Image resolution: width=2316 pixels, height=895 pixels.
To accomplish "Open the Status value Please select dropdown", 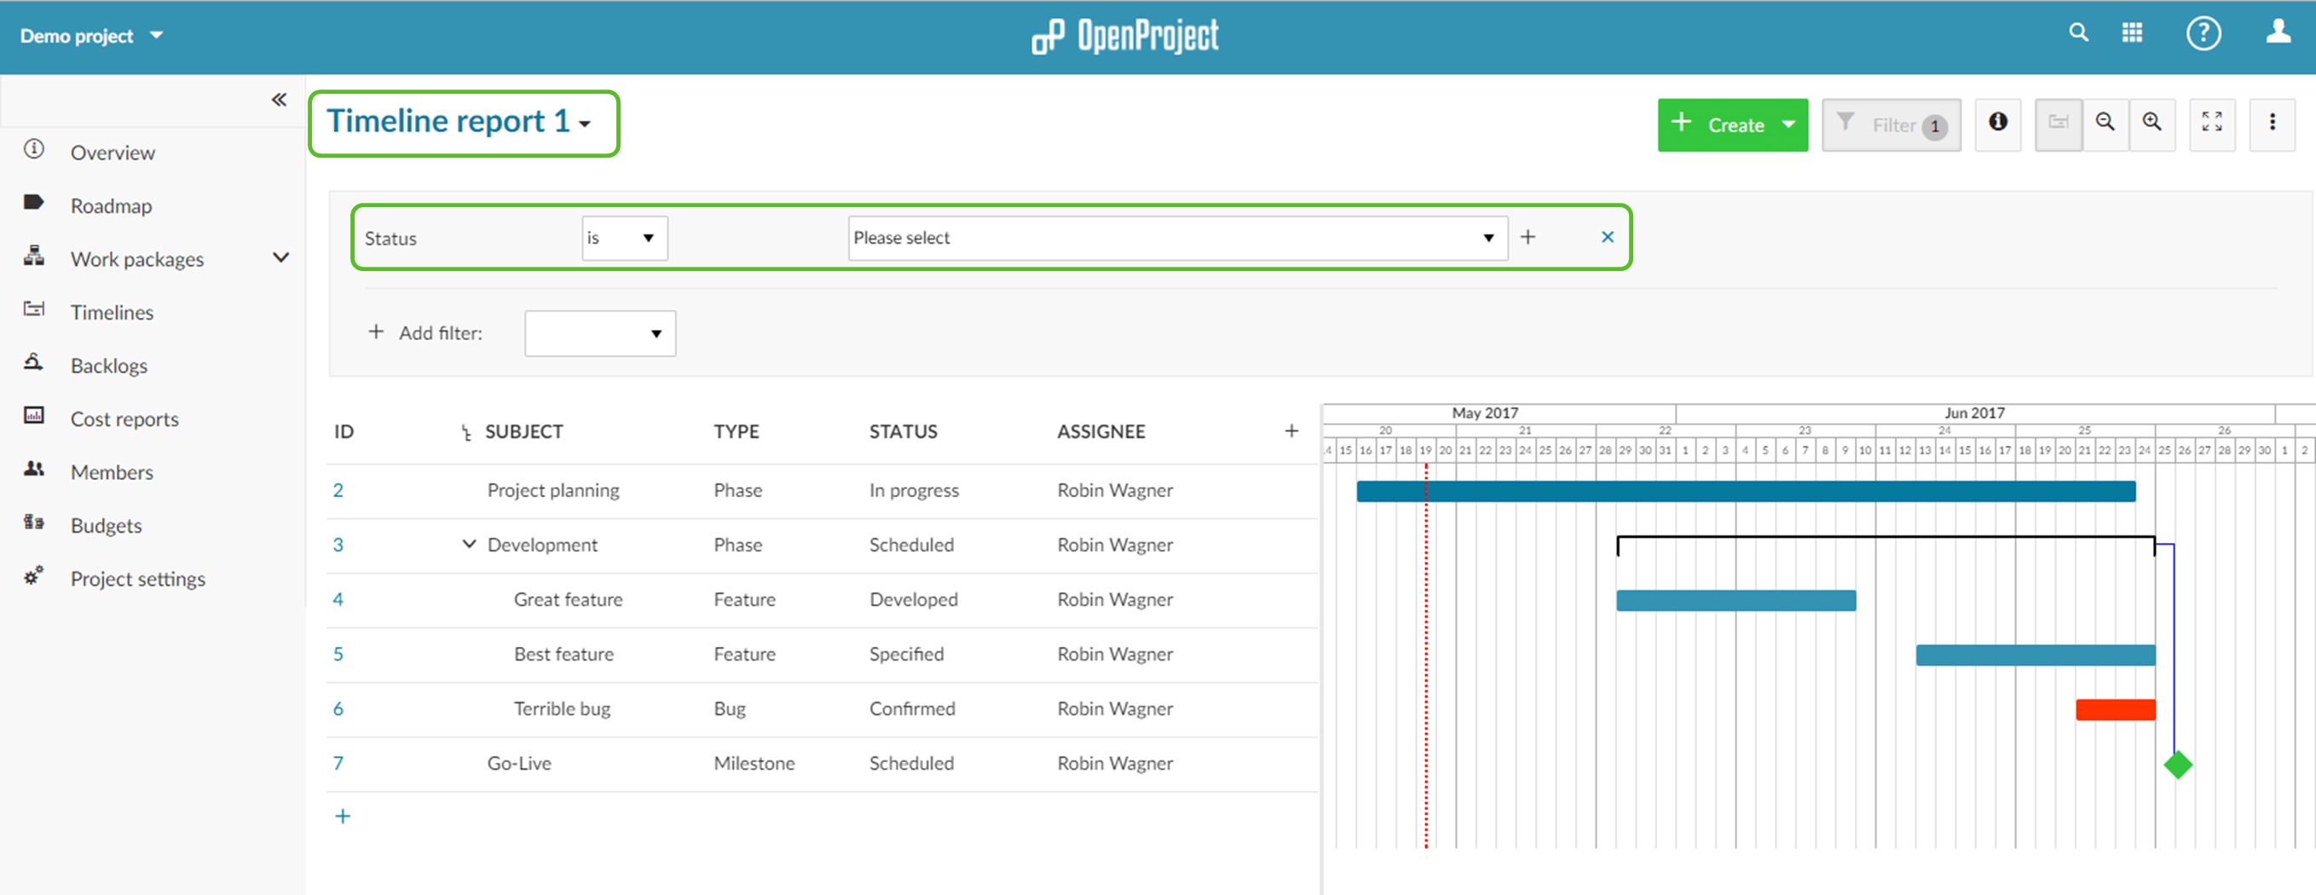I will (1176, 237).
